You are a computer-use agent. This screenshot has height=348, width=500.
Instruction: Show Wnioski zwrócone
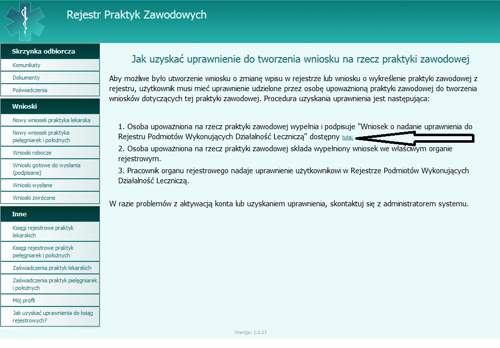[50, 198]
